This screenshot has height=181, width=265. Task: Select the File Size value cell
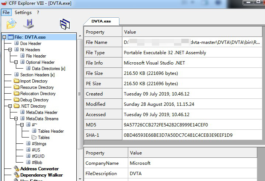pyautogui.click(x=192, y=73)
